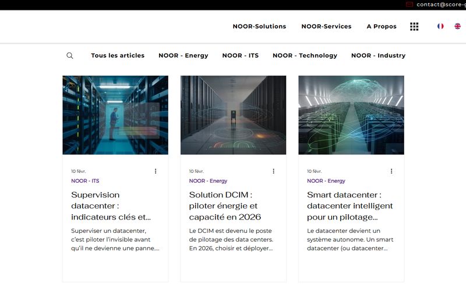Filter posts by NOOR - Industry tab
Image resolution: width=466 pixels, height=291 pixels.
coord(378,55)
